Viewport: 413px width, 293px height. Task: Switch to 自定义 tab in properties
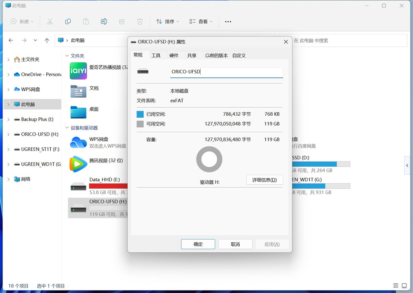tap(239, 55)
